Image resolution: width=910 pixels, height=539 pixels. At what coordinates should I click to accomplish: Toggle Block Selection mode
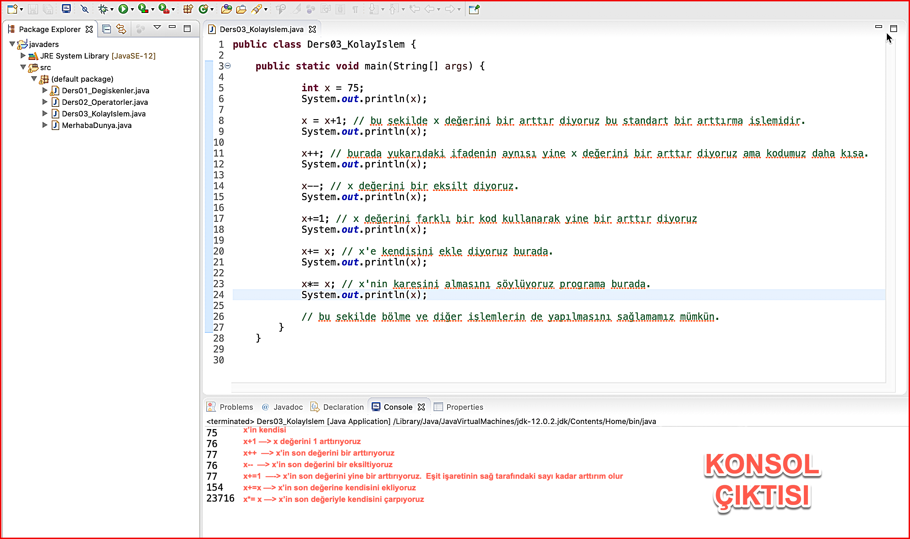[340, 9]
